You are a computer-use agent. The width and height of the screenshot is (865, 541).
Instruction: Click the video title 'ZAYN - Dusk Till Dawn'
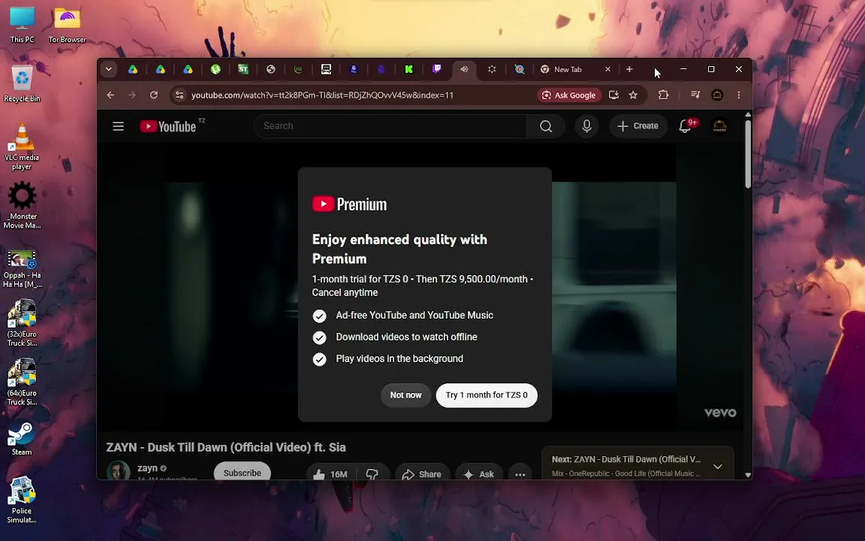(x=226, y=447)
